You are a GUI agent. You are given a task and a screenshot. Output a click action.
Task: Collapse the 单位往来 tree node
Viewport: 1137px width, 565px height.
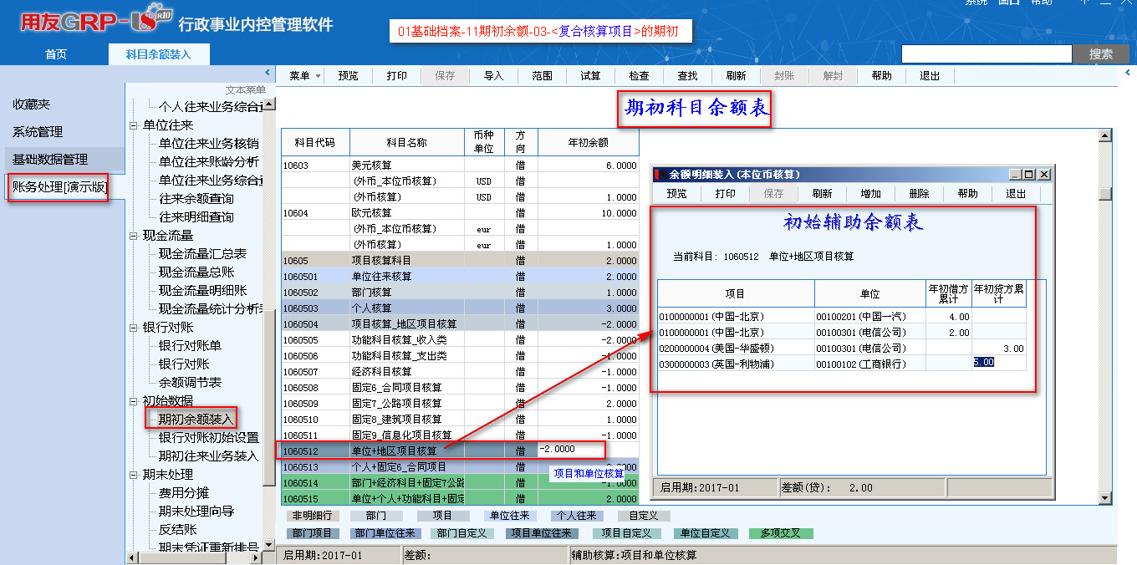coord(134,125)
